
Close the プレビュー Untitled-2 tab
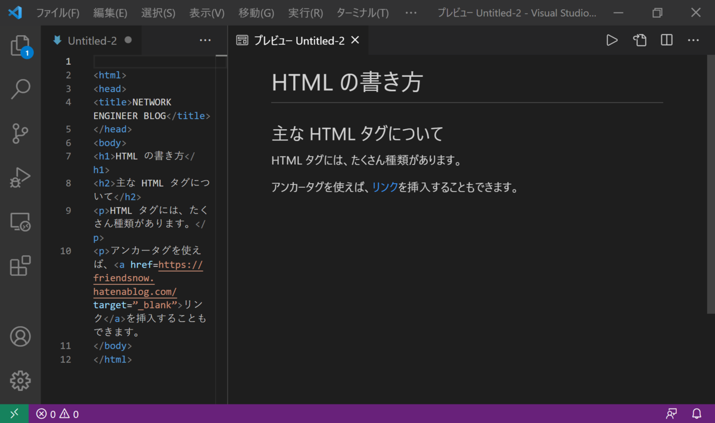click(355, 40)
